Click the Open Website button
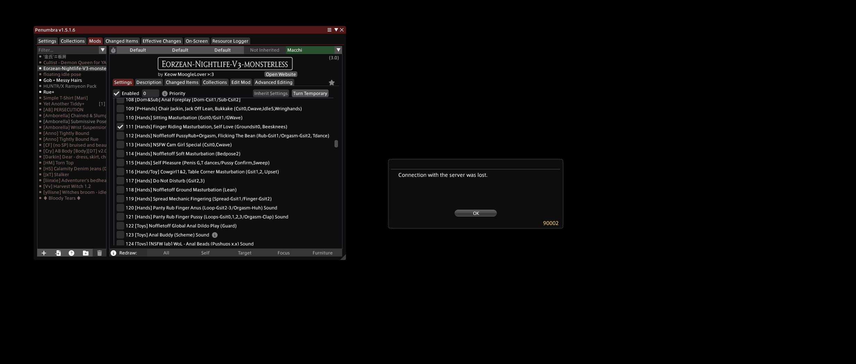The width and height of the screenshot is (856, 364). (281, 74)
